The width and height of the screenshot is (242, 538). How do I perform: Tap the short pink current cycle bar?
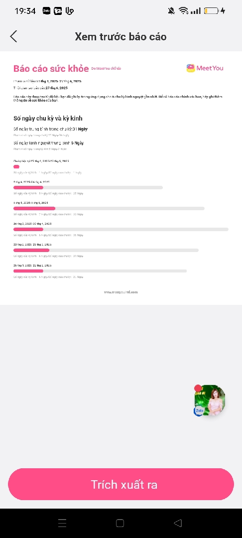click(x=16, y=167)
